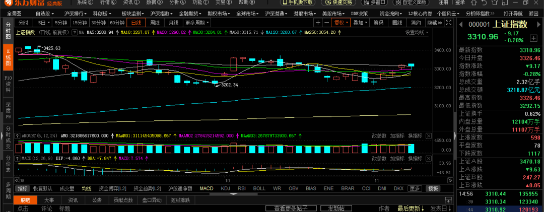Click the 查看更多帖子 button
This screenshot has width=544, height=212.
click(x=294, y=208)
